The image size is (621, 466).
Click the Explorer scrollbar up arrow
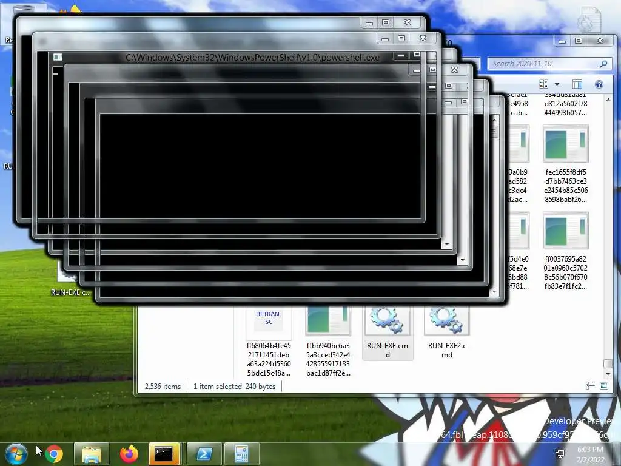tap(608, 100)
